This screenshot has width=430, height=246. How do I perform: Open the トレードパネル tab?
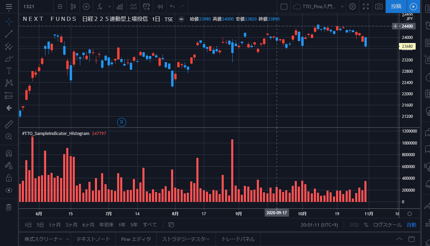click(238, 239)
